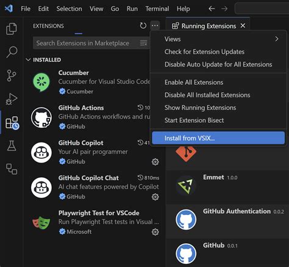The height and width of the screenshot is (267, 289).
Task: Click GitHub Authentication 0.0.2 entry
Action: click(x=227, y=222)
